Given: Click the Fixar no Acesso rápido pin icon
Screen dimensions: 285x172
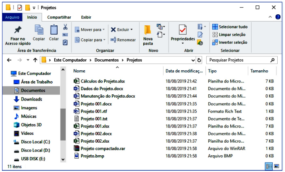Looking at the screenshot, I should coord(18,30).
